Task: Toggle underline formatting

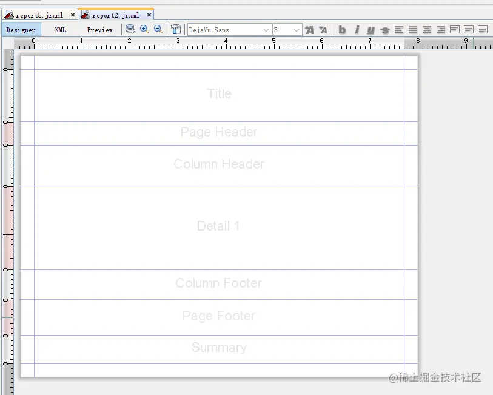Action: 370,29
